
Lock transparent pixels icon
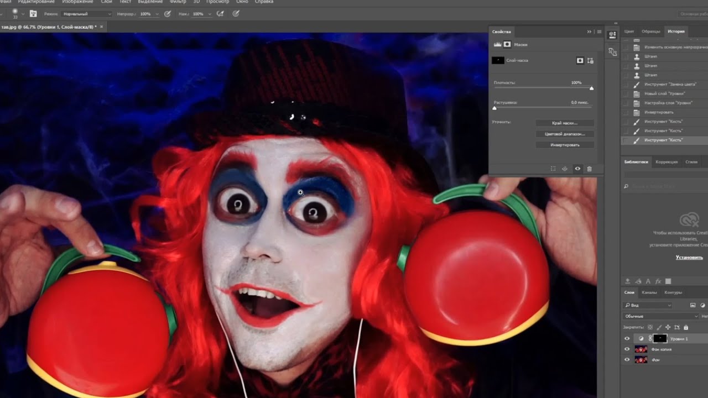pos(650,327)
